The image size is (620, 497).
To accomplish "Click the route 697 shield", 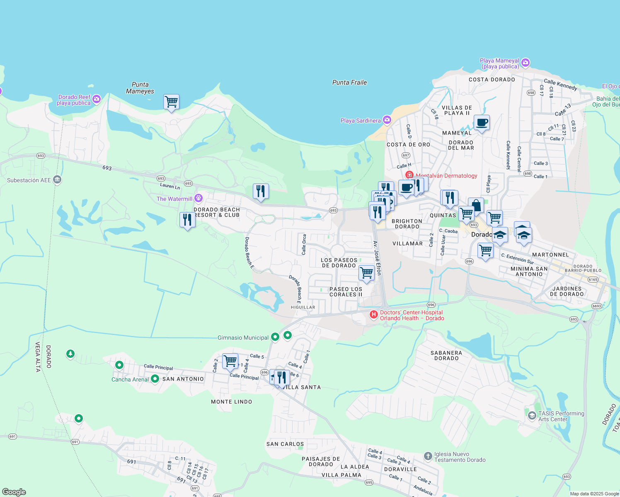I will point(406,155).
